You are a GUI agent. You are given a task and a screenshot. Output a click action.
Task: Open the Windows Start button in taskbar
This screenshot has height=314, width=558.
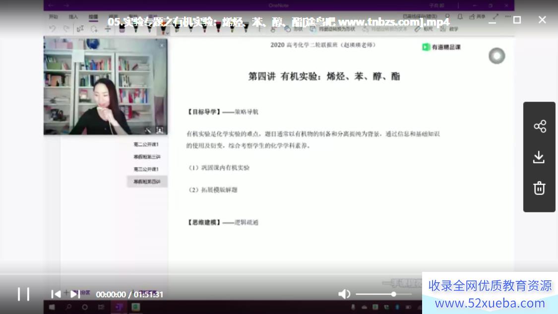click(52, 307)
